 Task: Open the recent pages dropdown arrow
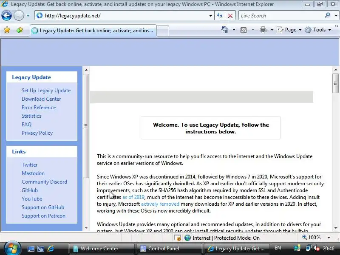(x=28, y=16)
